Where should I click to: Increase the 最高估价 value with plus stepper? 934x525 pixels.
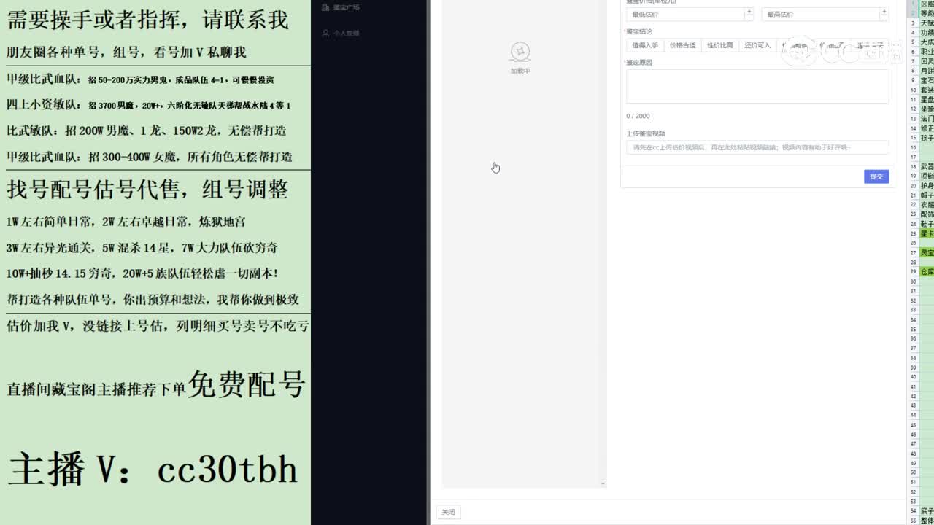click(884, 11)
